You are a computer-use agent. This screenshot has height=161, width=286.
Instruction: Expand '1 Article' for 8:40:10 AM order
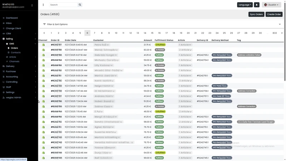185,45
